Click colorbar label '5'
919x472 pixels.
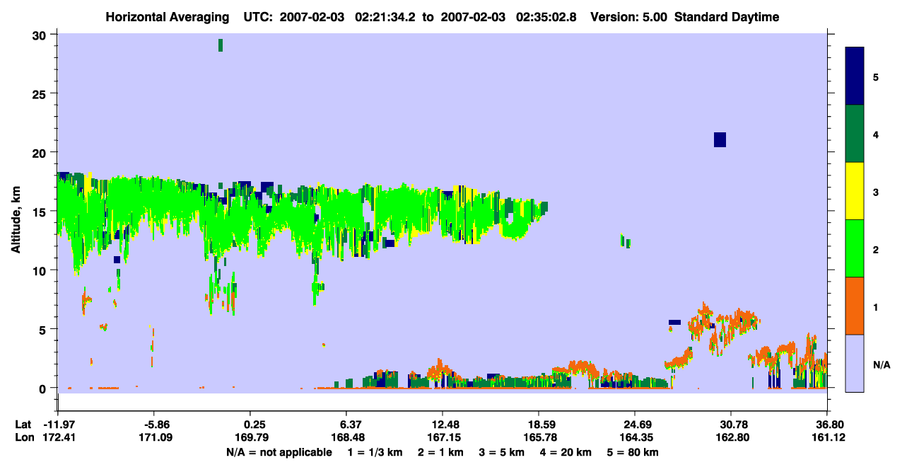point(876,76)
